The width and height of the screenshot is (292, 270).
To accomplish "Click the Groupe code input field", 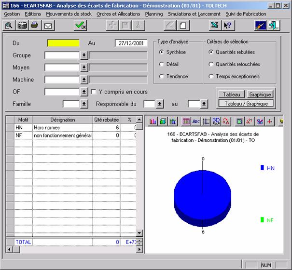I will click(62, 55).
